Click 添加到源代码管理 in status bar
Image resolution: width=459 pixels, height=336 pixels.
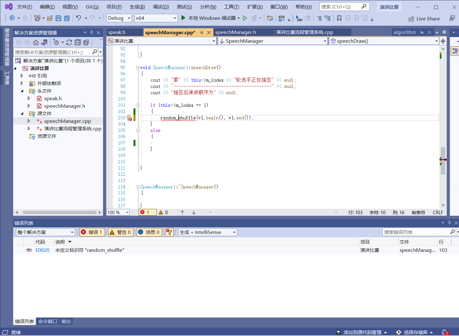(x=362, y=332)
